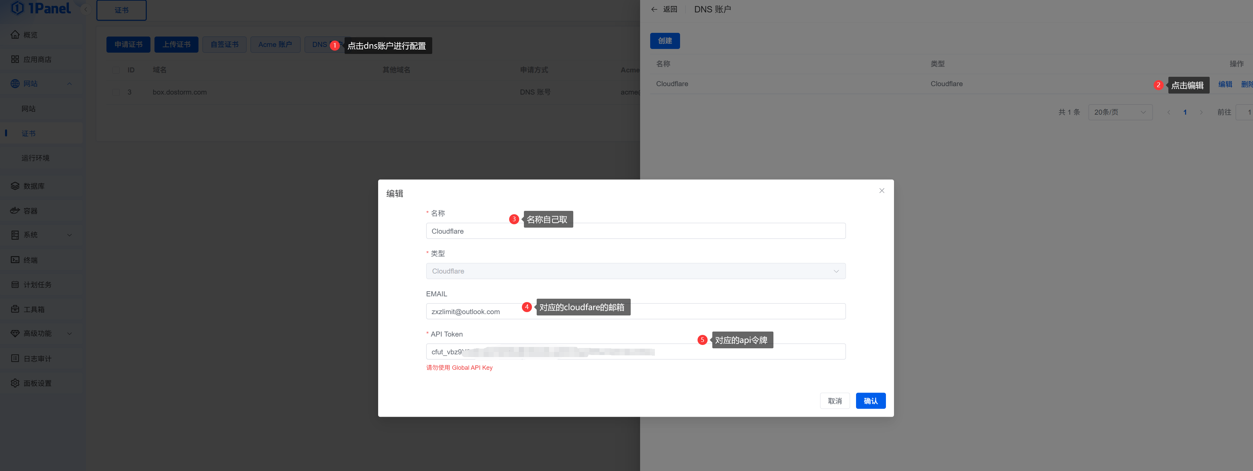The height and width of the screenshot is (471, 1253).
Task: Focus the EMAIL input field
Action: pos(636,312)
